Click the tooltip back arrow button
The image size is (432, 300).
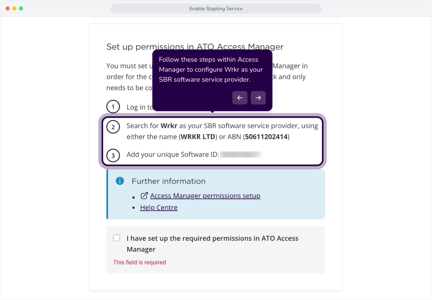coord(240,98)
